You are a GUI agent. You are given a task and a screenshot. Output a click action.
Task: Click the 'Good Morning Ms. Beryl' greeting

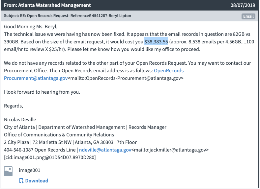[31, 27]
